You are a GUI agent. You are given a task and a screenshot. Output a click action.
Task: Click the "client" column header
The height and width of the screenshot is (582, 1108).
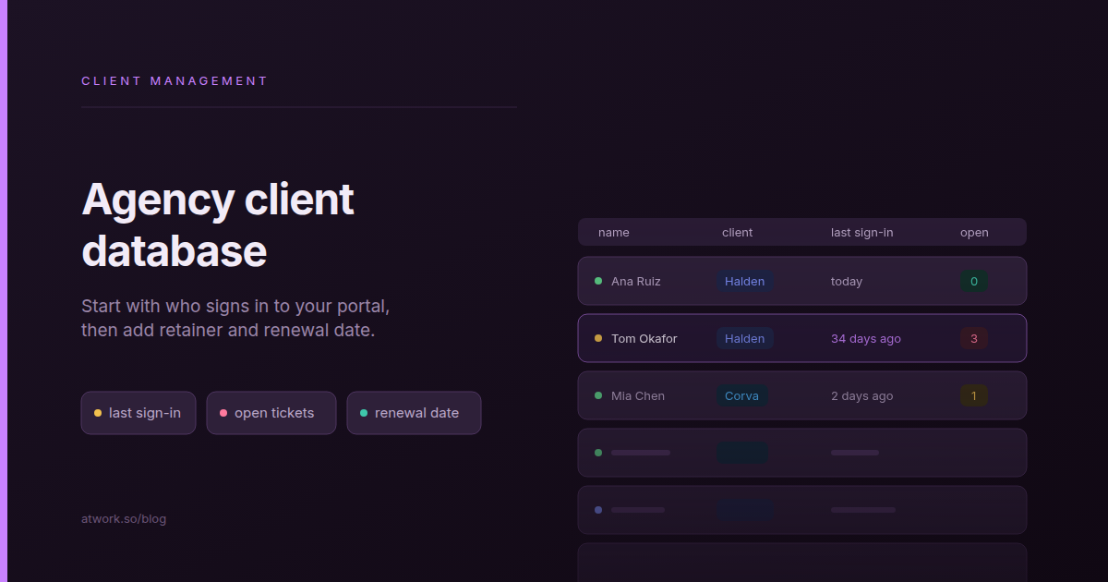737,233
